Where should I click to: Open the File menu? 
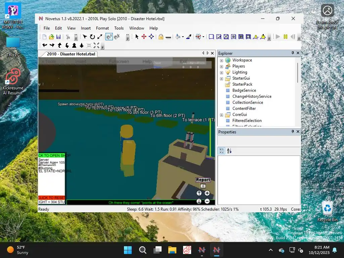pos(46,28)
